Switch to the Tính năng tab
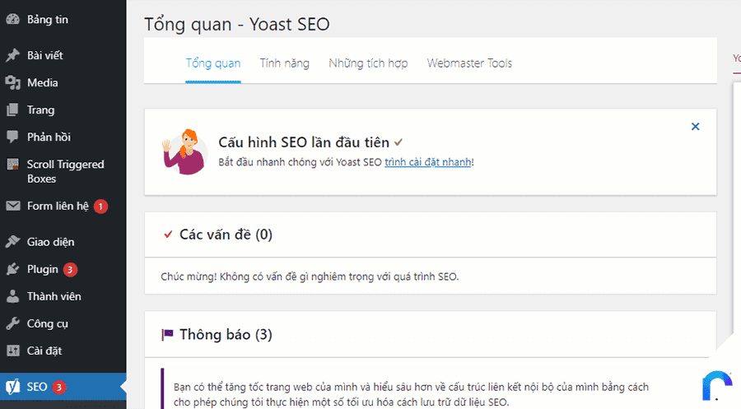The height and width of the screenshot is (409, 741). pyautogui.click(x=285, y=63)
